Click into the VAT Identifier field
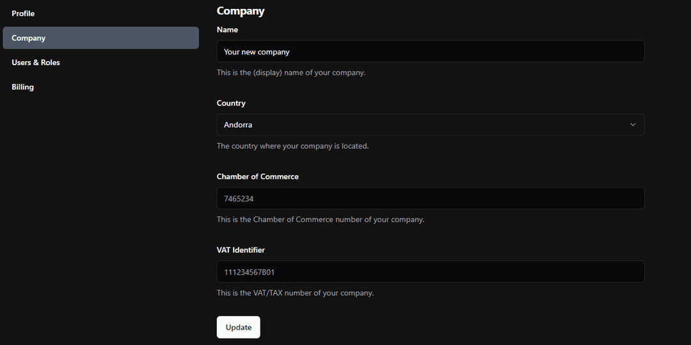The height and width of the screenshot is (345, 691). click(x=430, y=272)
